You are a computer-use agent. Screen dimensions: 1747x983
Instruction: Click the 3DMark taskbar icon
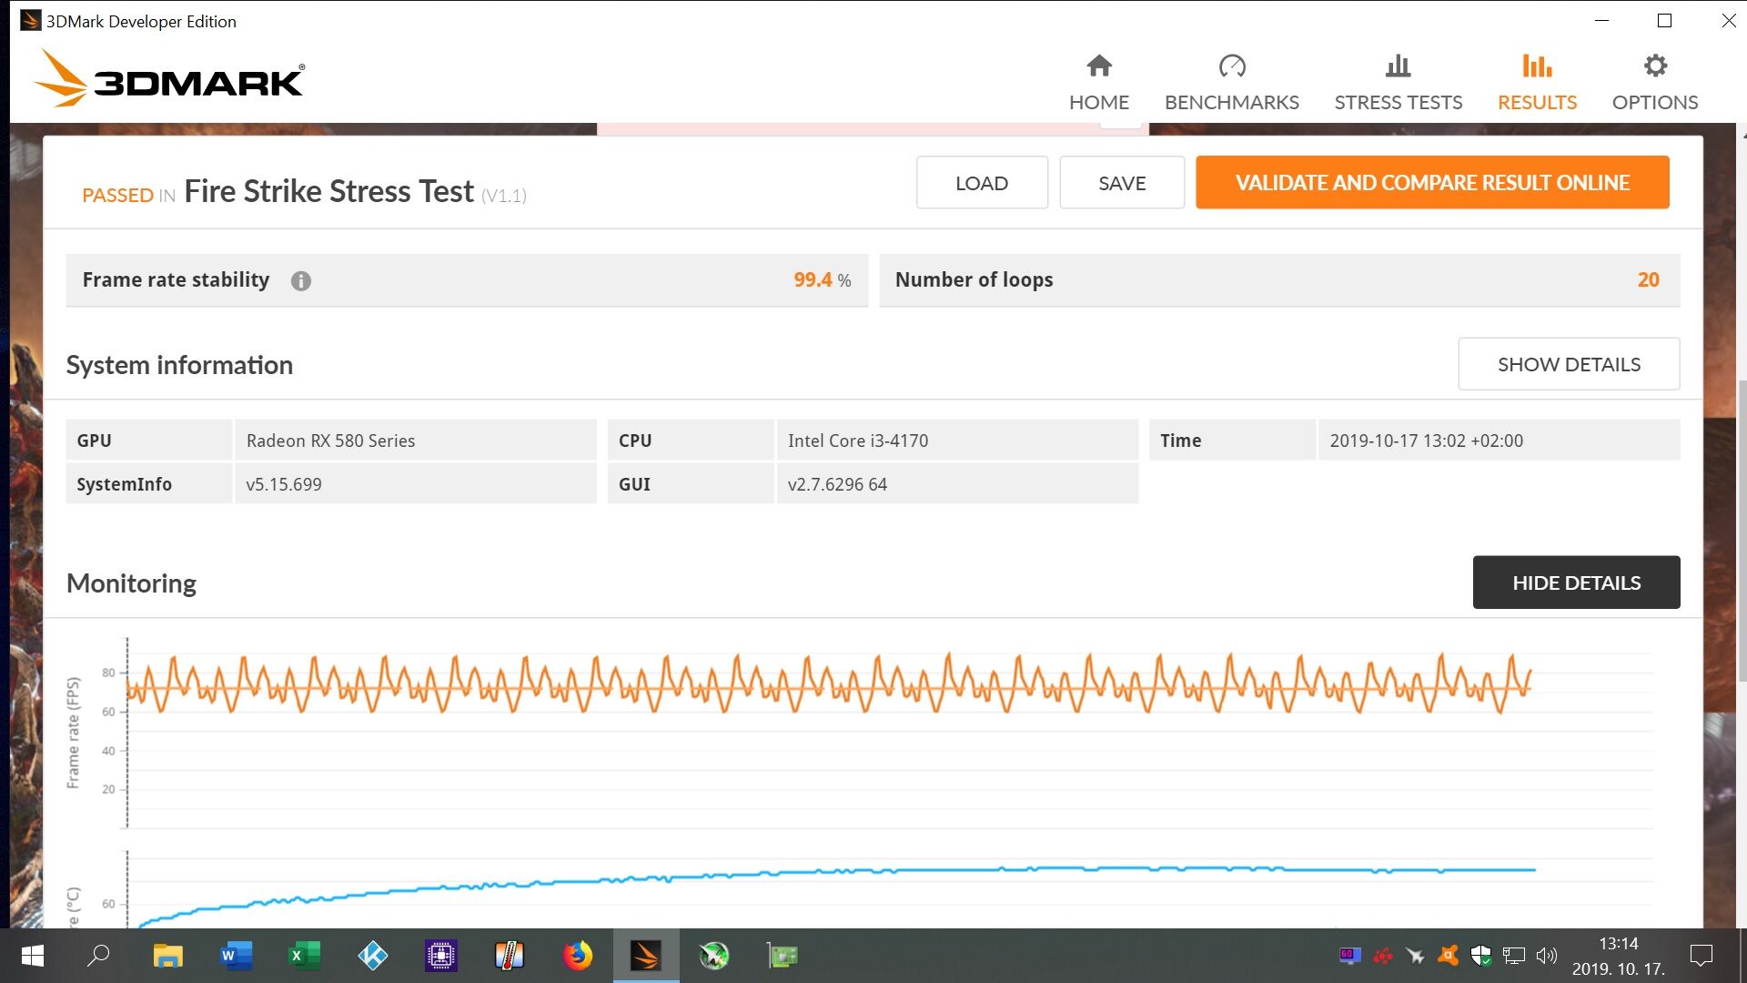click(645, 956)
